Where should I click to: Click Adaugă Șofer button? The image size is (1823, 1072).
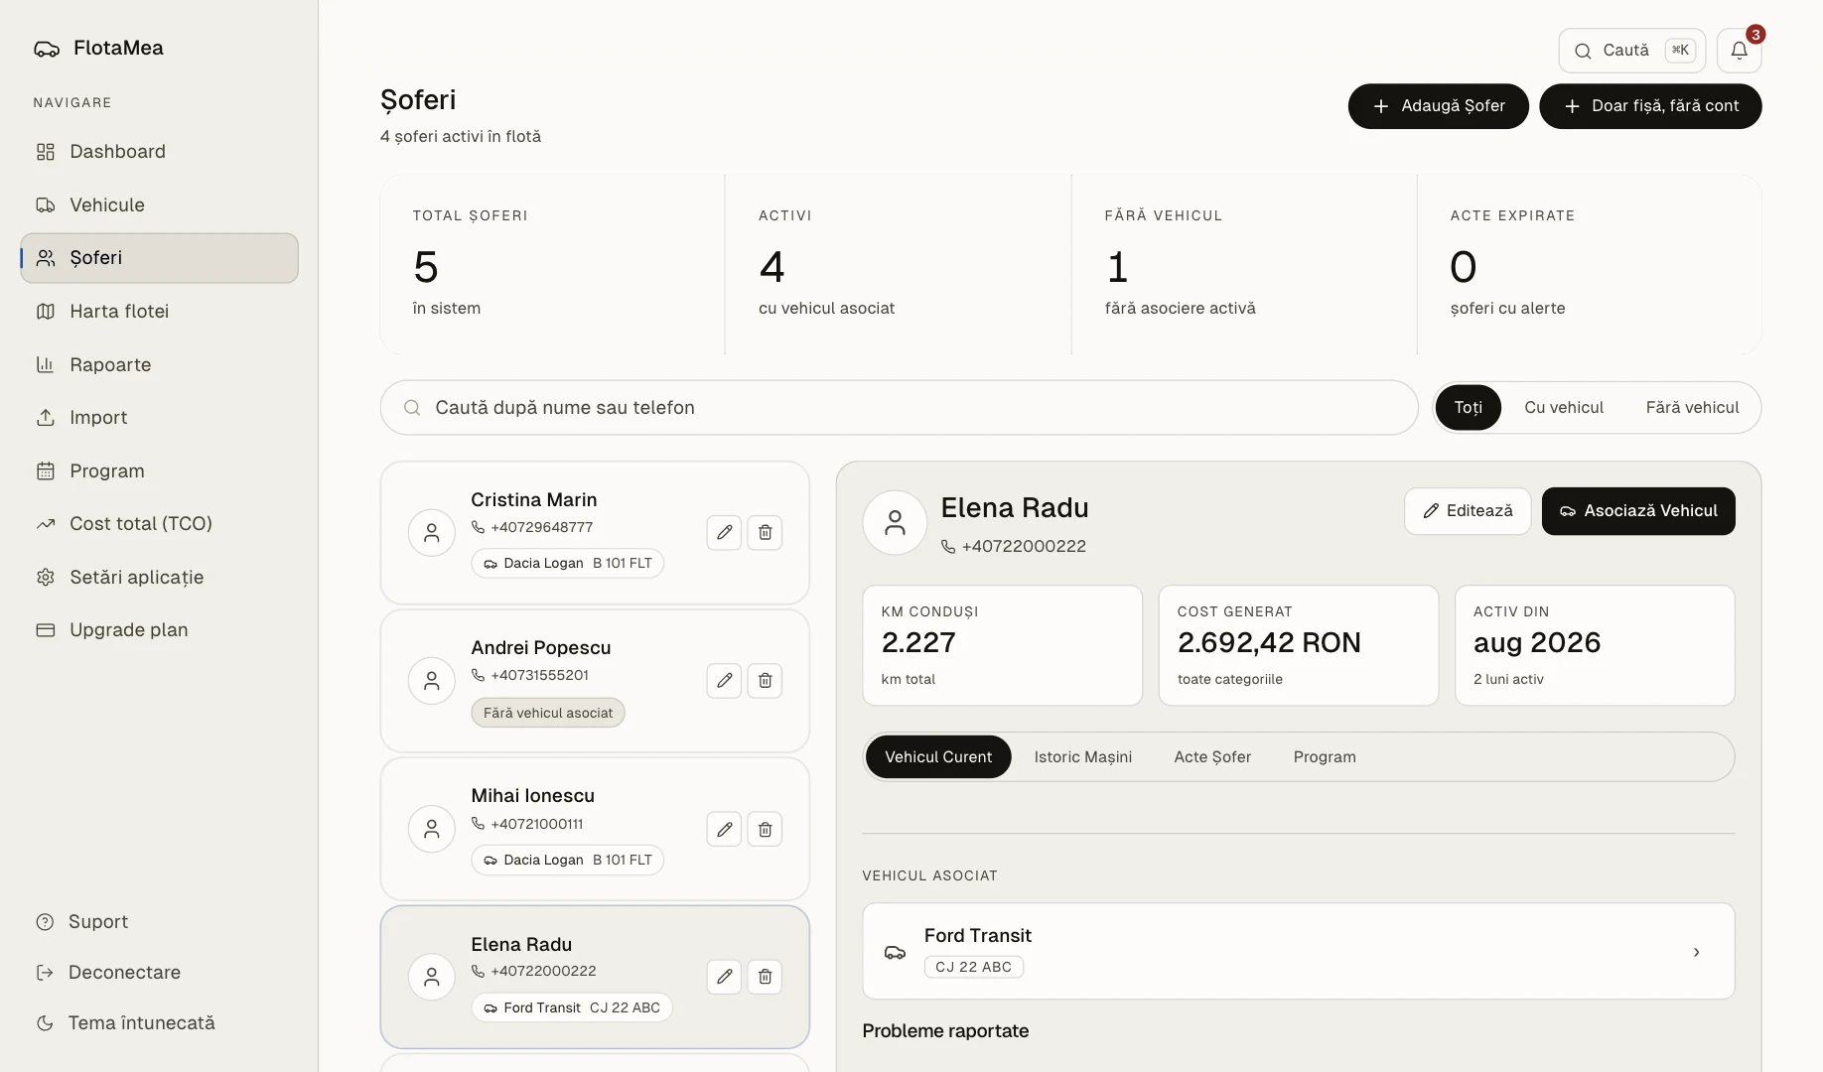coord(1438,106)
